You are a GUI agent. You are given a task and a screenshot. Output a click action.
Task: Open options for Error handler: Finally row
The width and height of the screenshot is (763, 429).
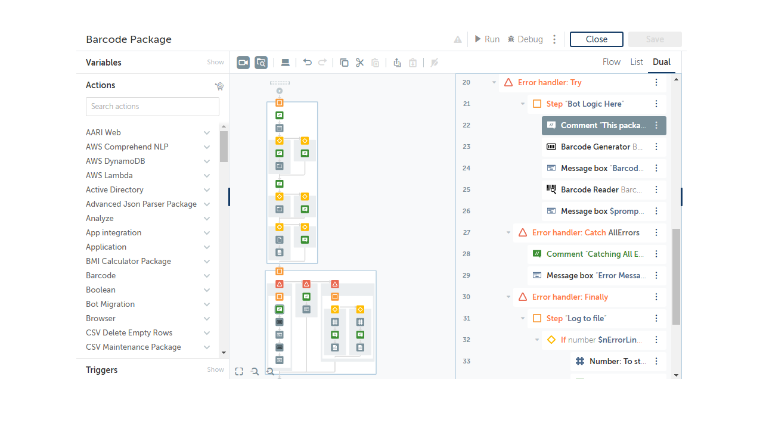pyautogui.click(x=656, y=297)
